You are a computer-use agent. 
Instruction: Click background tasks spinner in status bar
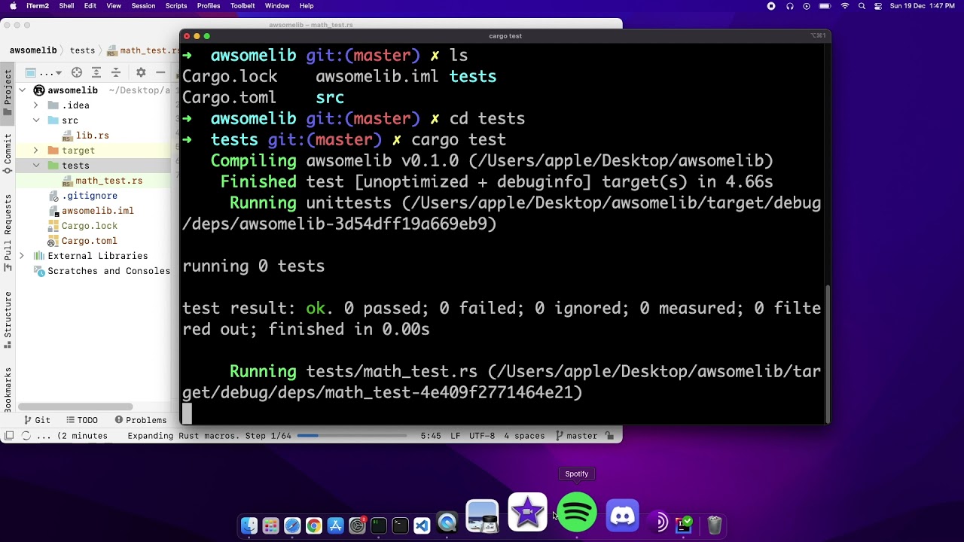pos(26,436)
